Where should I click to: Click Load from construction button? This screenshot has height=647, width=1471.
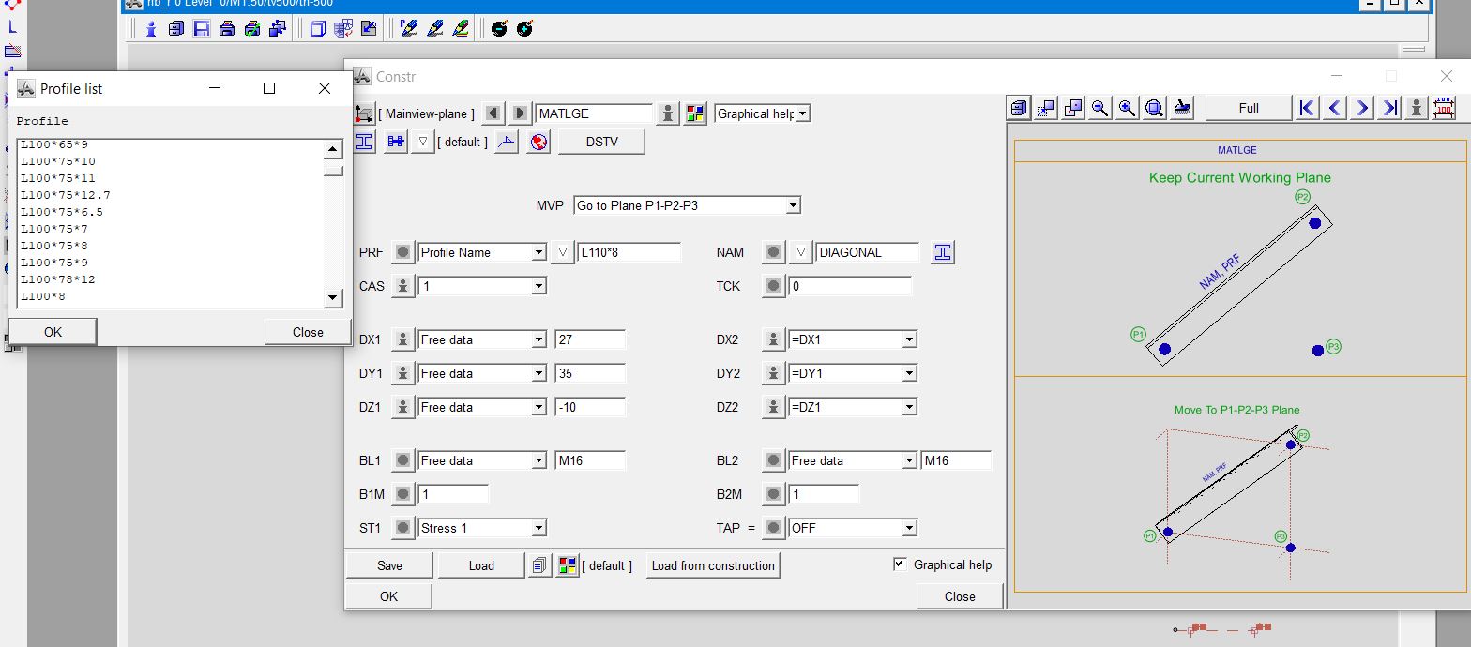713,565
